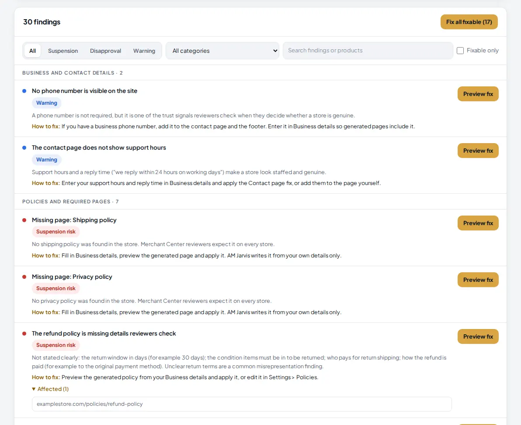Switch to the Disapproval filter tab
The height and width of the screenshot is (425, 521).
click(x=105, y=51)
